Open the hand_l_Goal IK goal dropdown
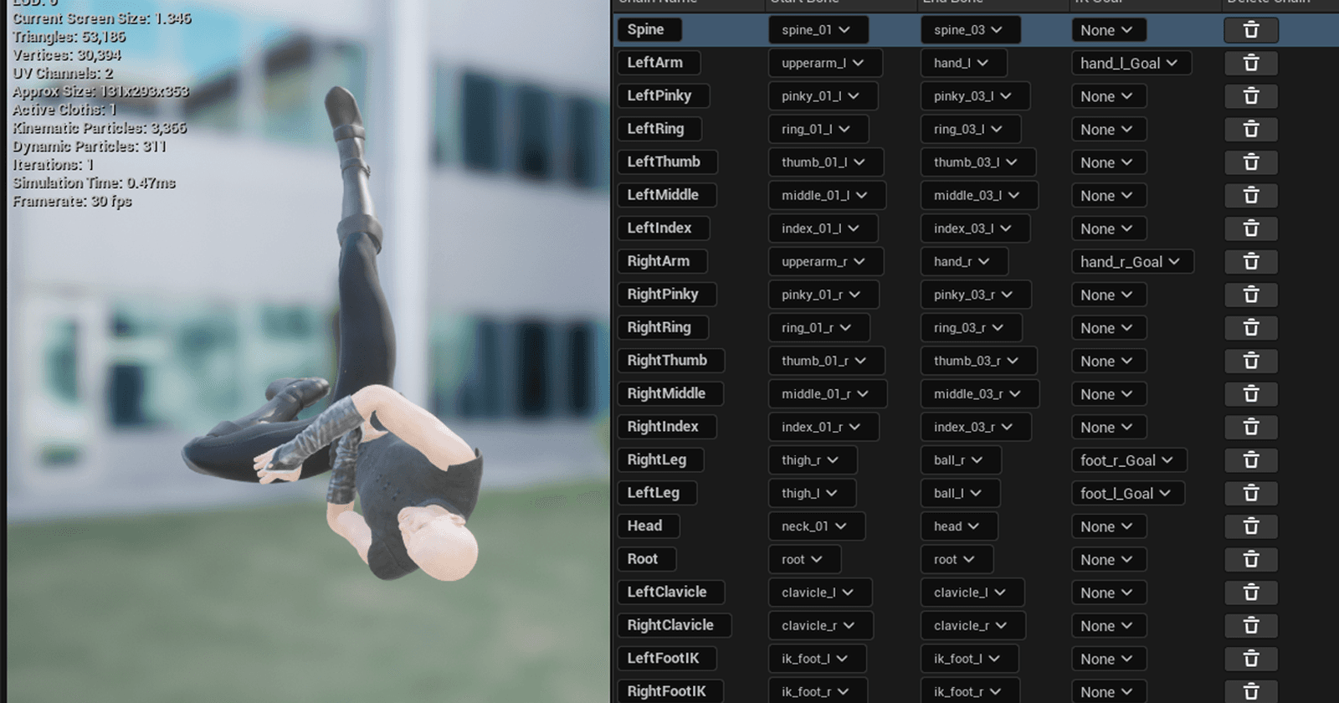 [1131, 63]
